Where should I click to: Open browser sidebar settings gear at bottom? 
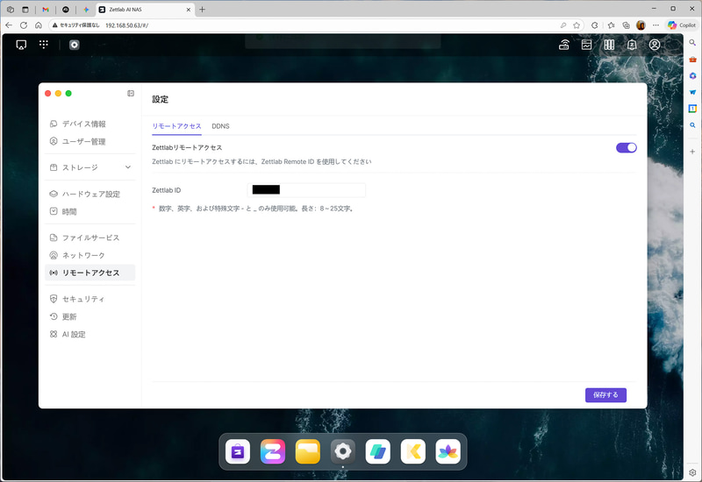click(x=692, y=472)
